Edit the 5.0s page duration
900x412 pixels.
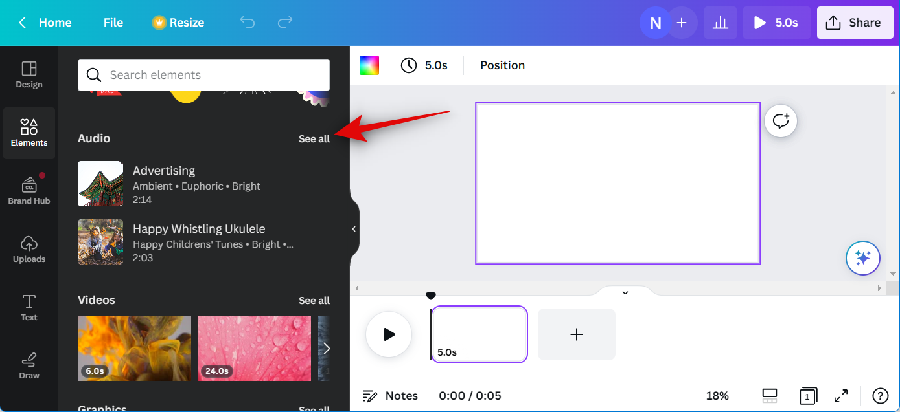[x=424, y=65]
